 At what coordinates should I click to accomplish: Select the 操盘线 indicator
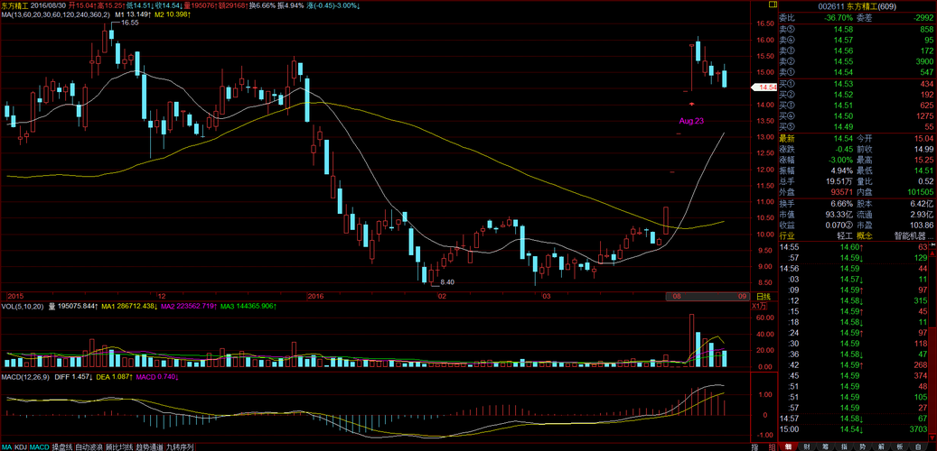click(62, 446)
